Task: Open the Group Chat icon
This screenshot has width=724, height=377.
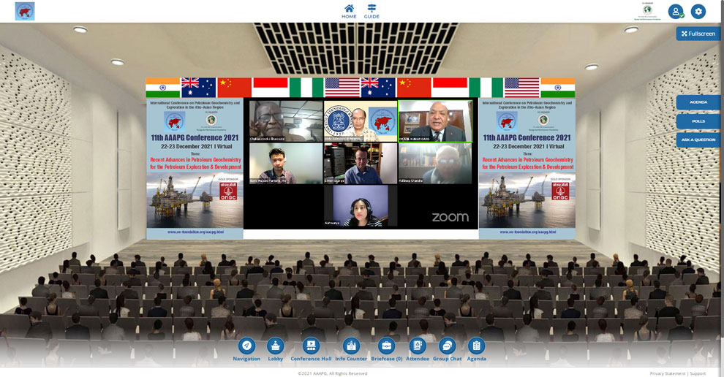Action: click(447, 349)
